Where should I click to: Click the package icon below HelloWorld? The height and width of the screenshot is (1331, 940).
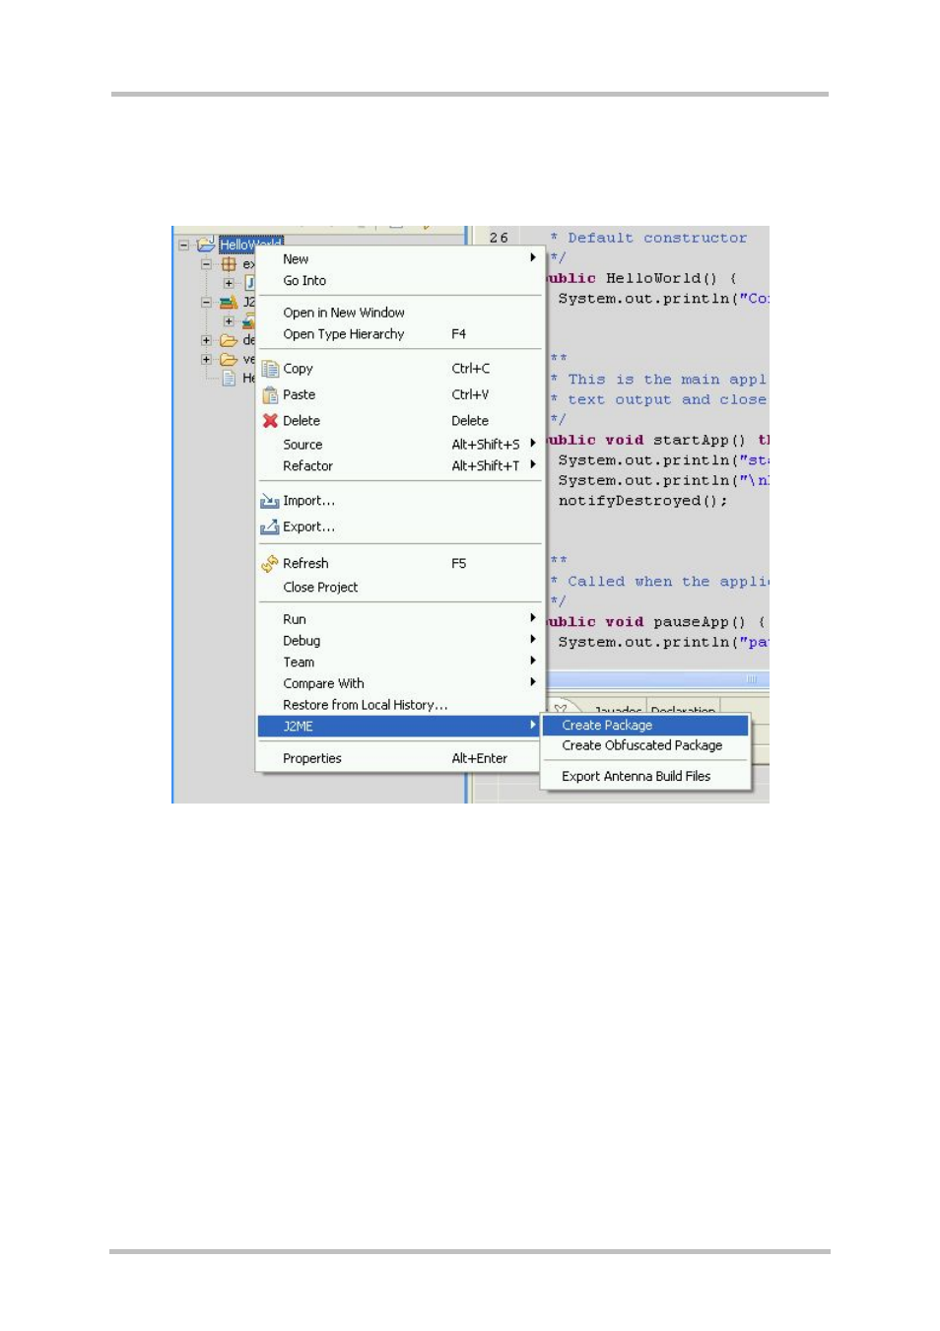[229, 264]
